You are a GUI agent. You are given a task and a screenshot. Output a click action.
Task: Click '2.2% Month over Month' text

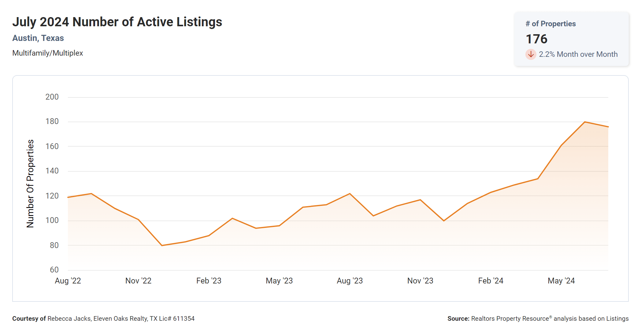[x=578, y=54]
